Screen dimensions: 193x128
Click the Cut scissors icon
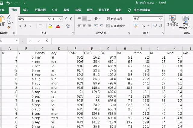(9, 17)
